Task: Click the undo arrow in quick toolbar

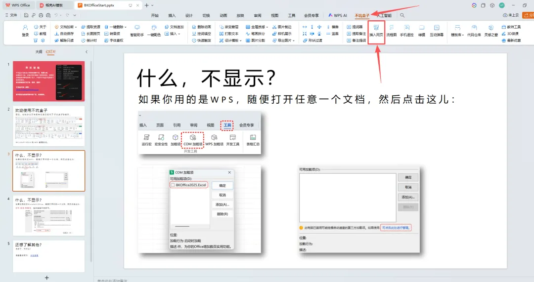Action: pyautogui.click(x=56, y=15)
